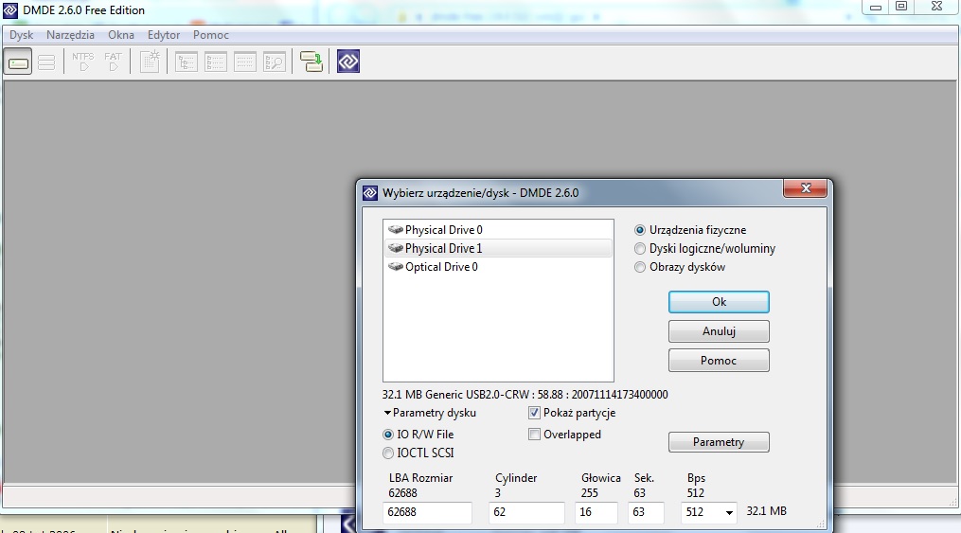Click the DMDE icon in main title bar
The height and width of the screenshot is (533, 961).
pyautogui.click(x=10, y=10)
